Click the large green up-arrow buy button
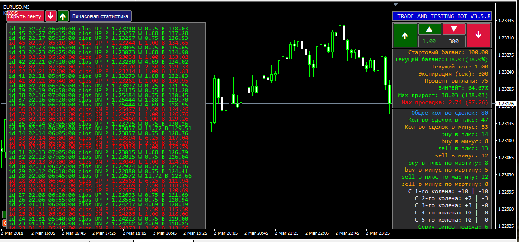 [x=405, y=35]
